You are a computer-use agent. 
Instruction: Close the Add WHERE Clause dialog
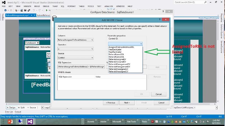click(166, 19)
